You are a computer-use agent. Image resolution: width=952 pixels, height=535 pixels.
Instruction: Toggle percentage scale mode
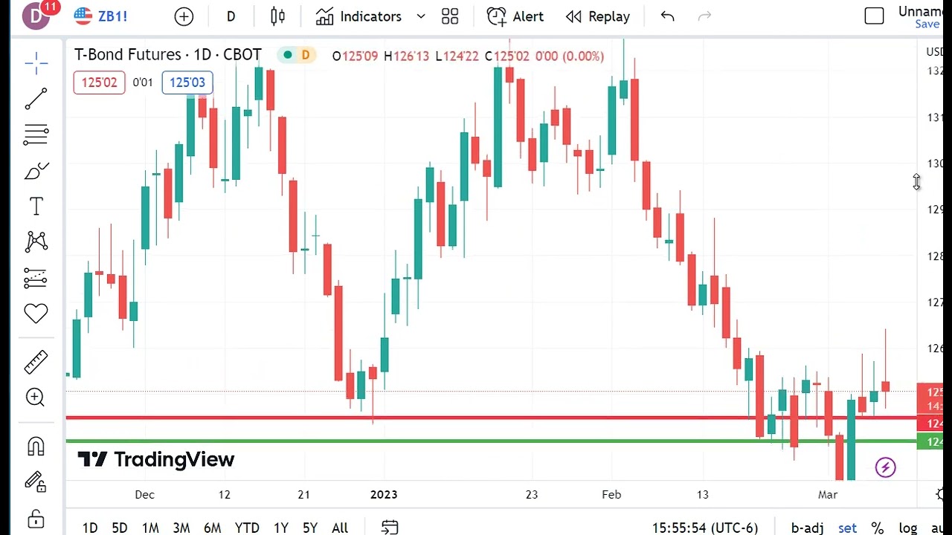[x=878, y=528]
